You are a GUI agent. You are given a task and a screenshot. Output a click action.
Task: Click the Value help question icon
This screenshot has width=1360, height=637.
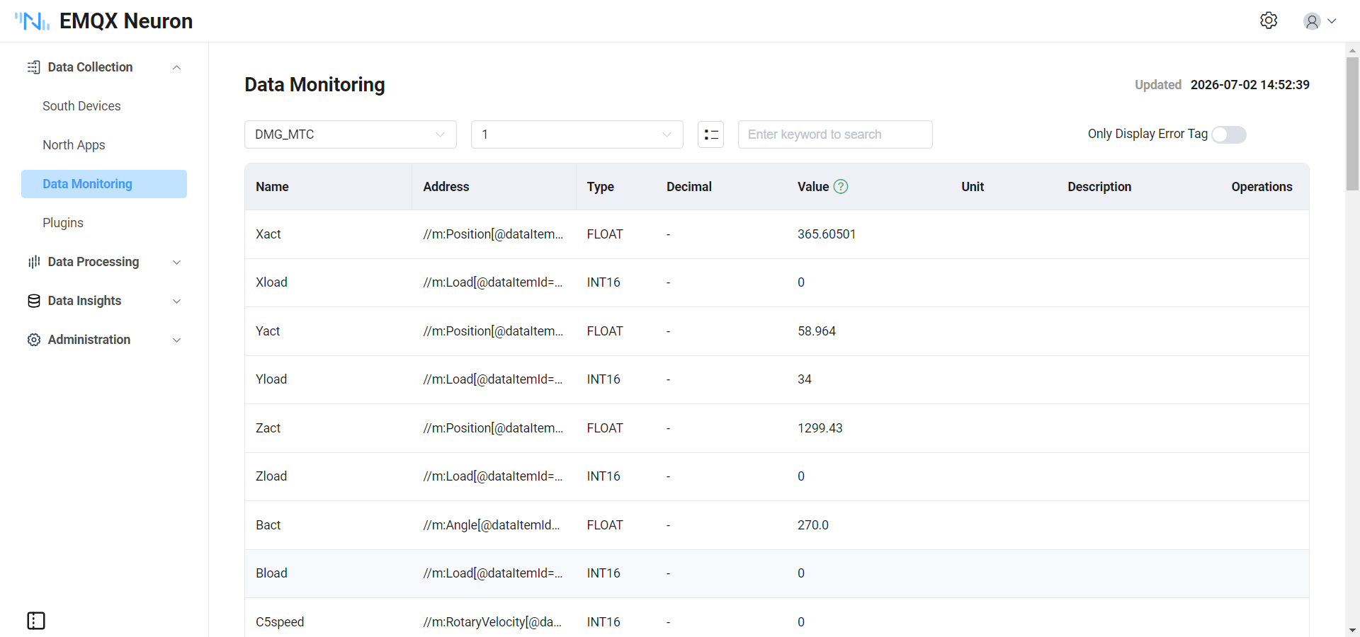pyautogui.click(x=841, y=186)
